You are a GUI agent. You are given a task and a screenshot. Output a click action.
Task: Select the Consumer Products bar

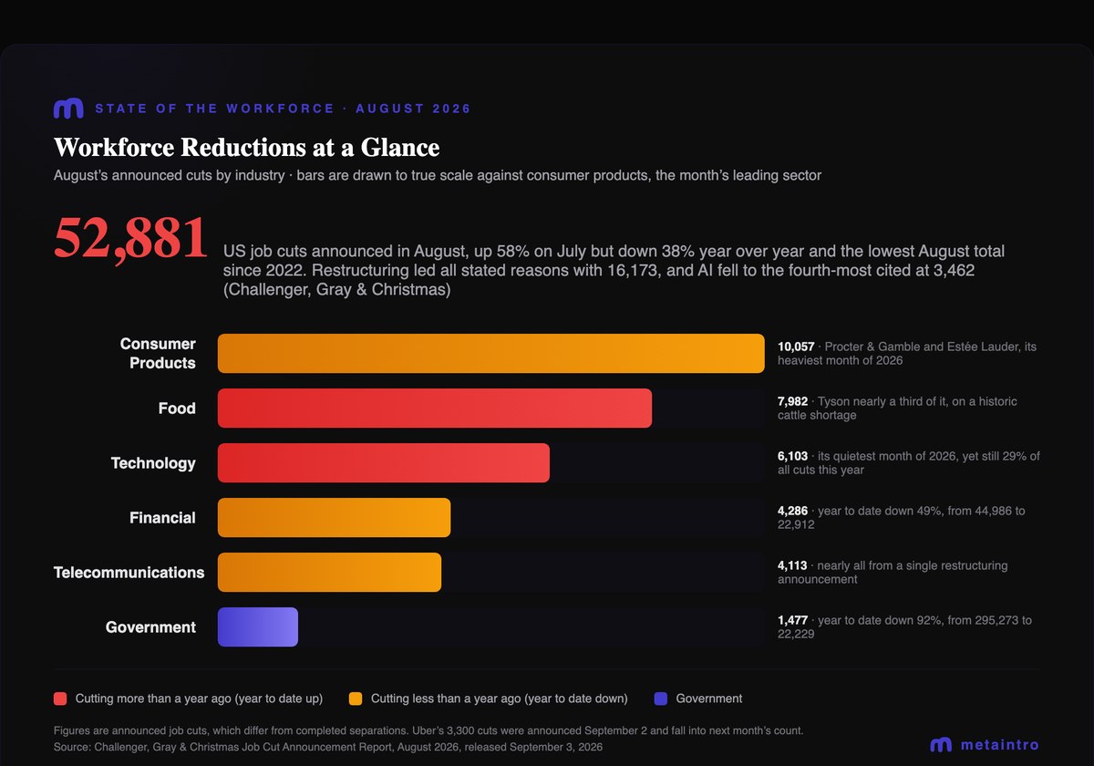coord(491,354)
